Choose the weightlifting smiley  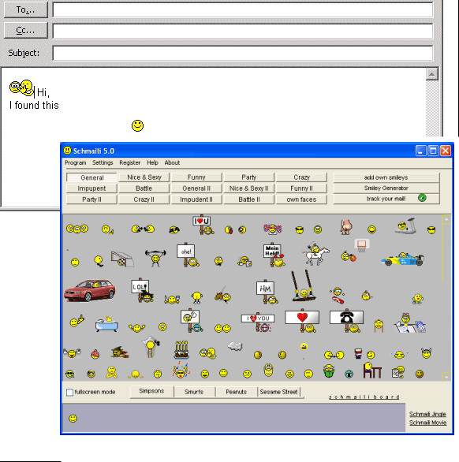pos(155,258)
